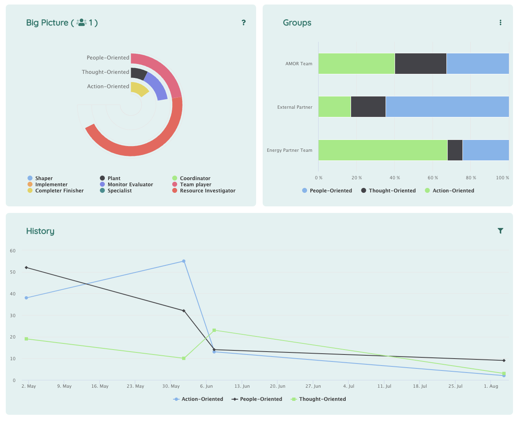Click the 1. Aug date axis label

point(491,386)
